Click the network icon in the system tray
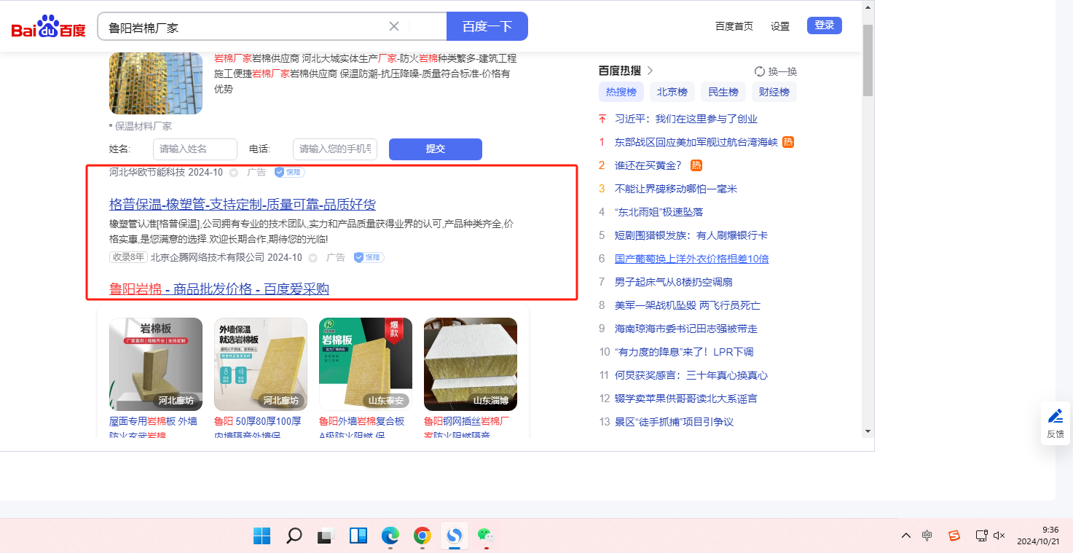This screenshot has width=1073, height=553. click(x=981, y=536)
